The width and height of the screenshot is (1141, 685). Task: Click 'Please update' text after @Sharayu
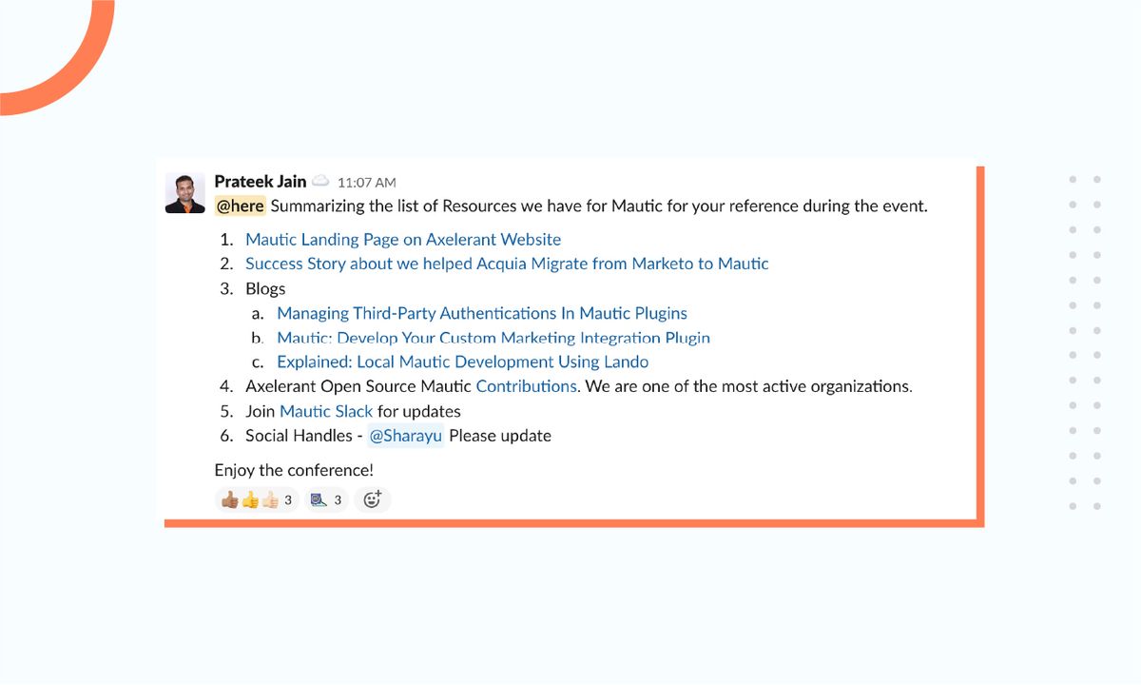coord(500,436)
